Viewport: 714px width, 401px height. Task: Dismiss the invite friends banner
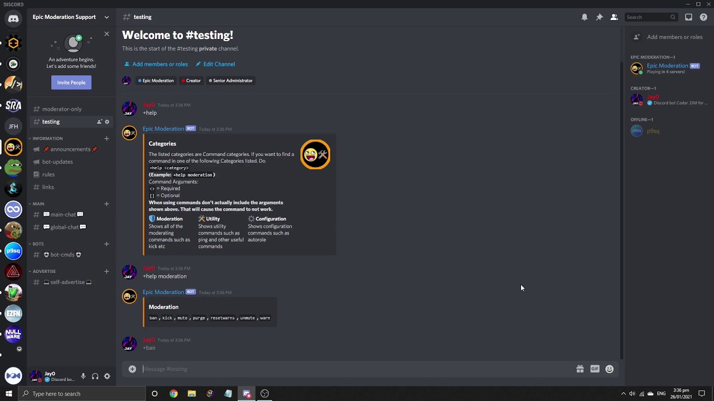(x=107, y=35)
